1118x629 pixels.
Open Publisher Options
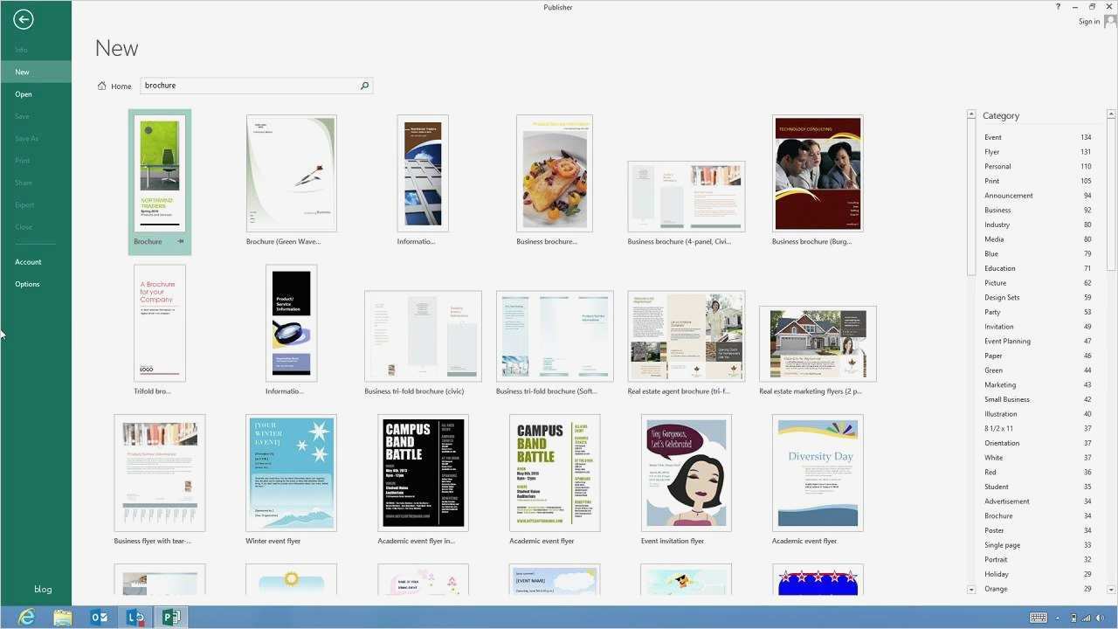coord(27,283)
